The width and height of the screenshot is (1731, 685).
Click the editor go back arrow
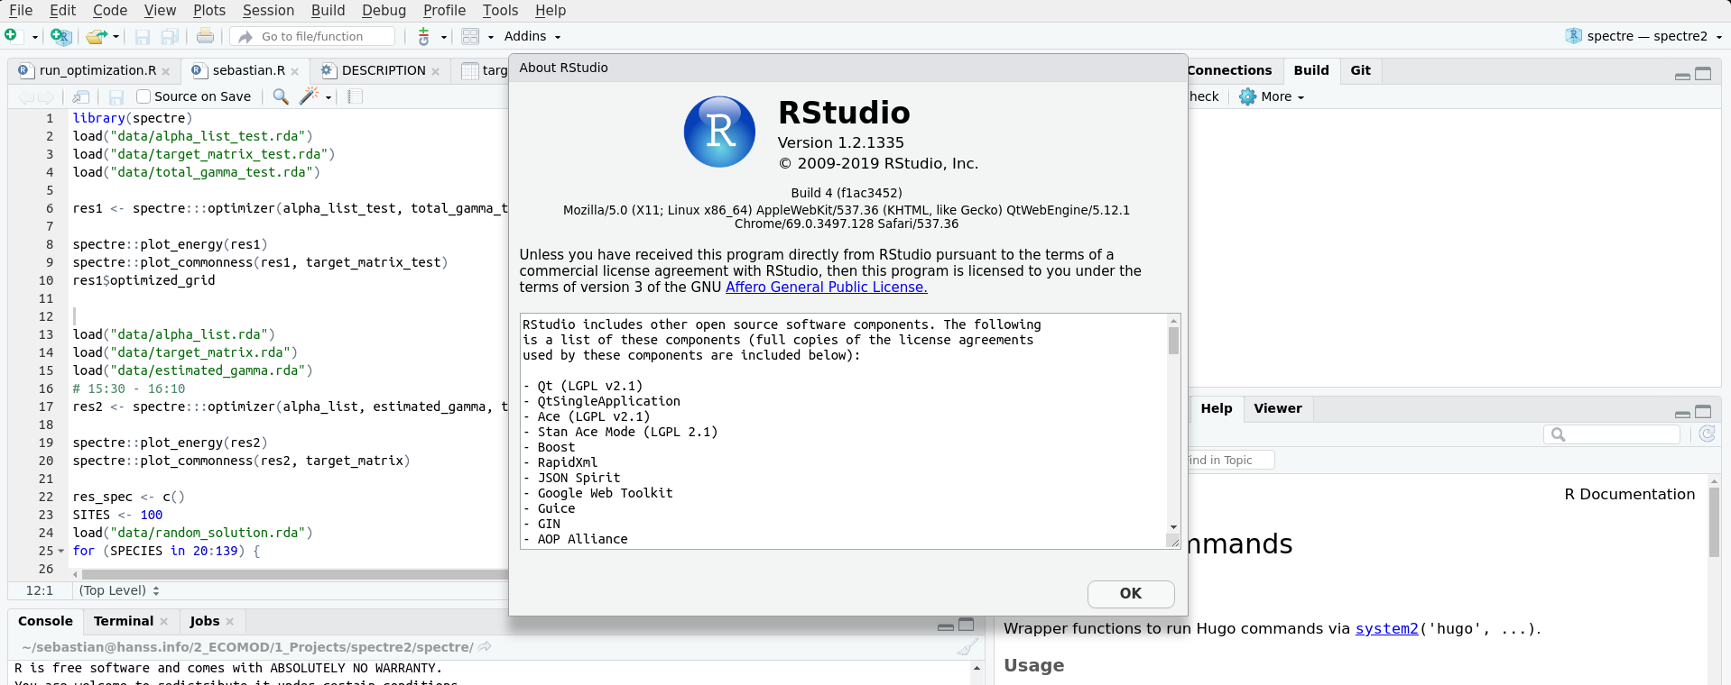coord(25,96)
